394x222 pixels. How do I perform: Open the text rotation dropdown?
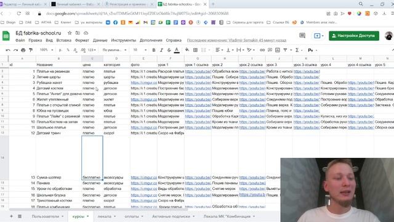coord(251,50)
